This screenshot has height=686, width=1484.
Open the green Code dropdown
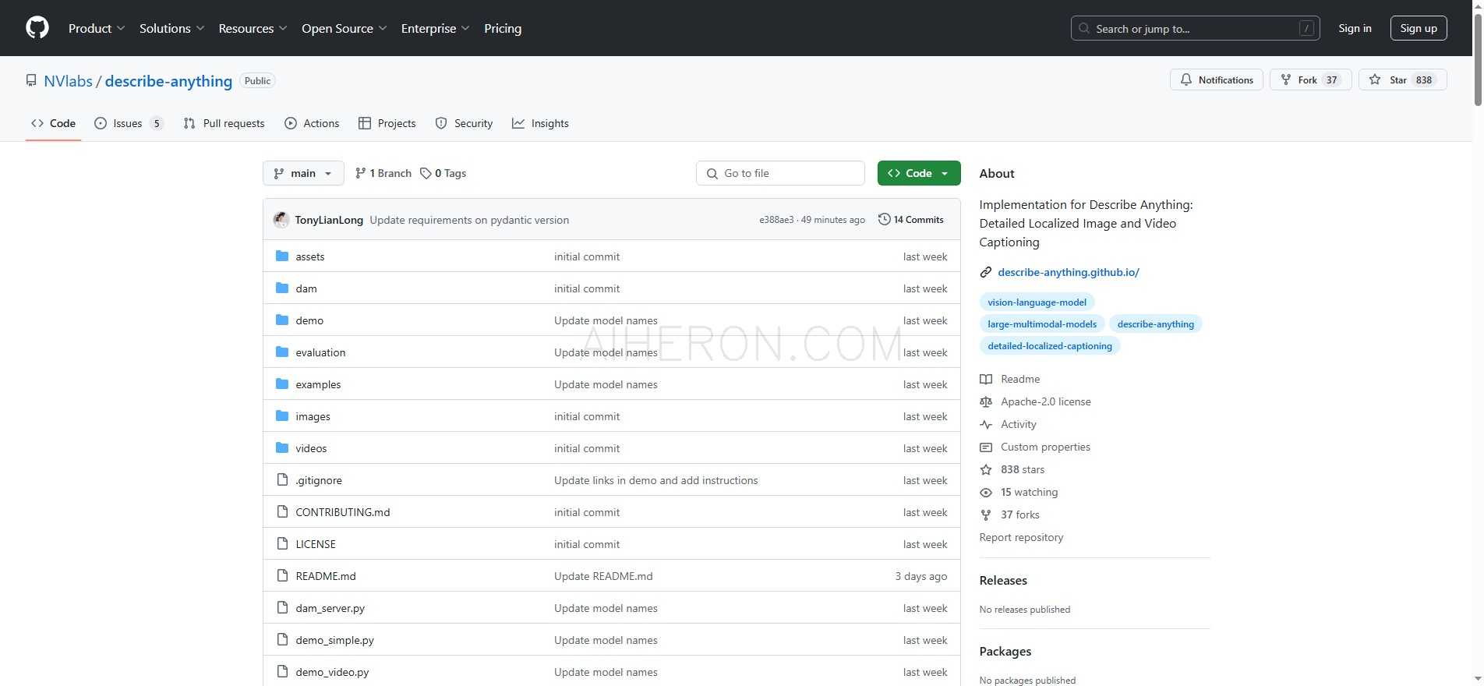coord(918,173)
